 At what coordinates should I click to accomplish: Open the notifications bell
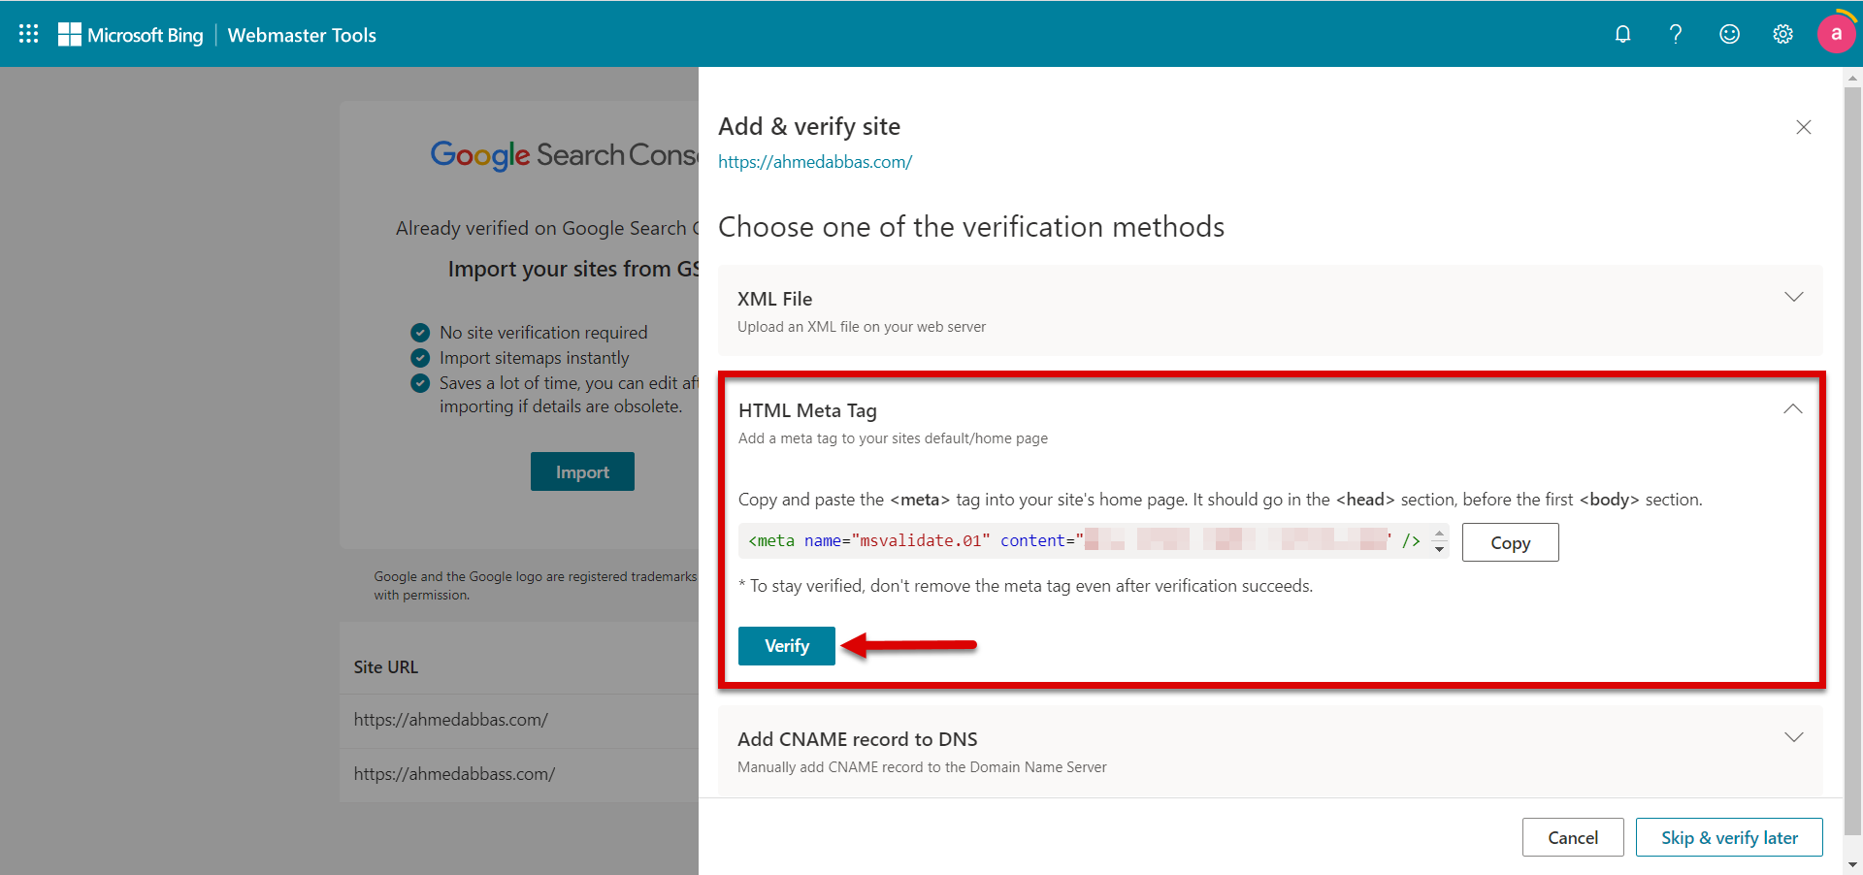coord(1622,35)
